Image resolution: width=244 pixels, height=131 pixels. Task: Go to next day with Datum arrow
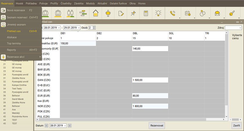70,125
